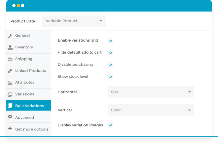Screen dimensions: 218x144
Task: Click the Enable variations grid label
Action: click(78, 40)
